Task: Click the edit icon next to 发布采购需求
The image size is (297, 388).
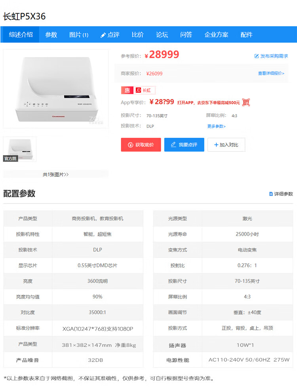Action: click(257, 56)
